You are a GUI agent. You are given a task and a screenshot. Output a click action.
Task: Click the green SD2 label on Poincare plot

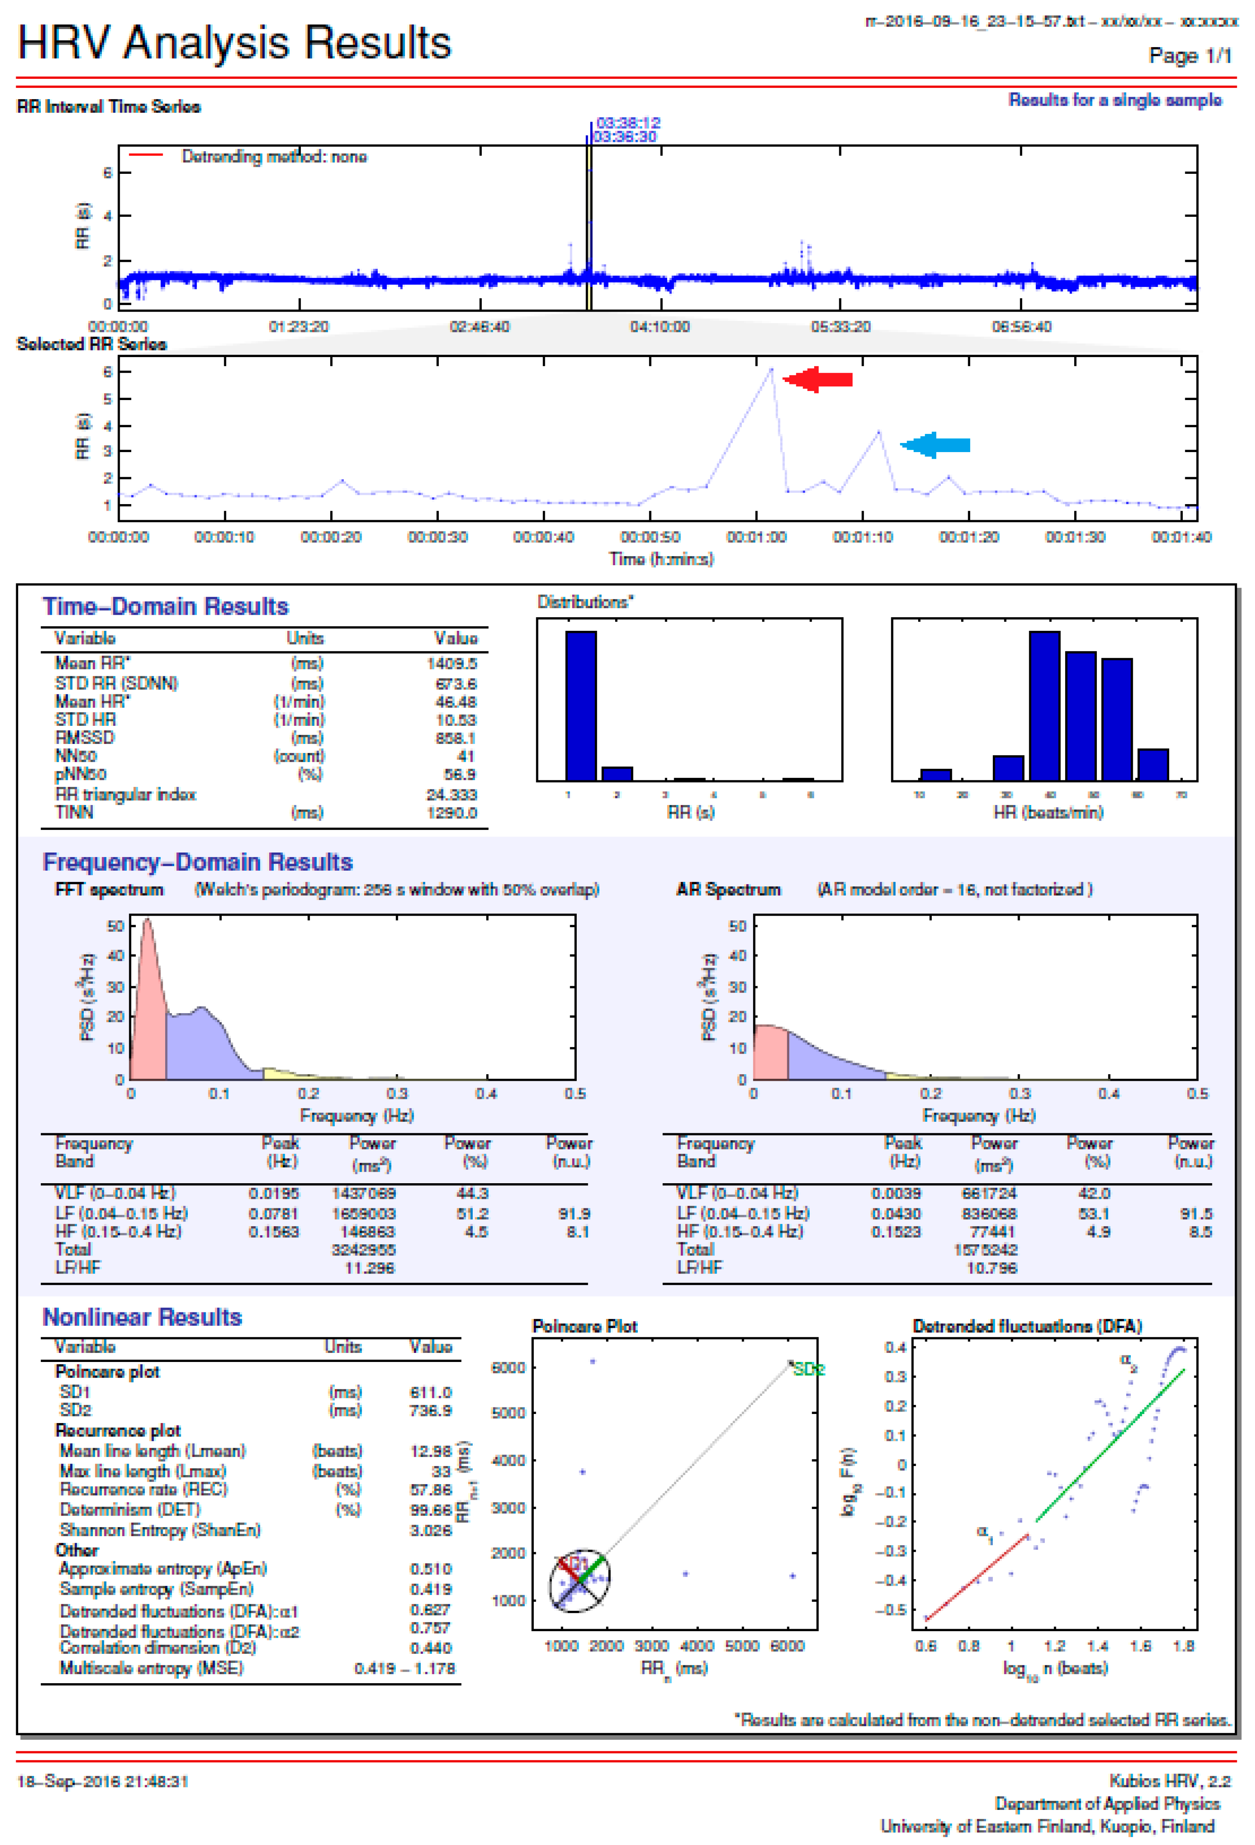point(809,1369)
